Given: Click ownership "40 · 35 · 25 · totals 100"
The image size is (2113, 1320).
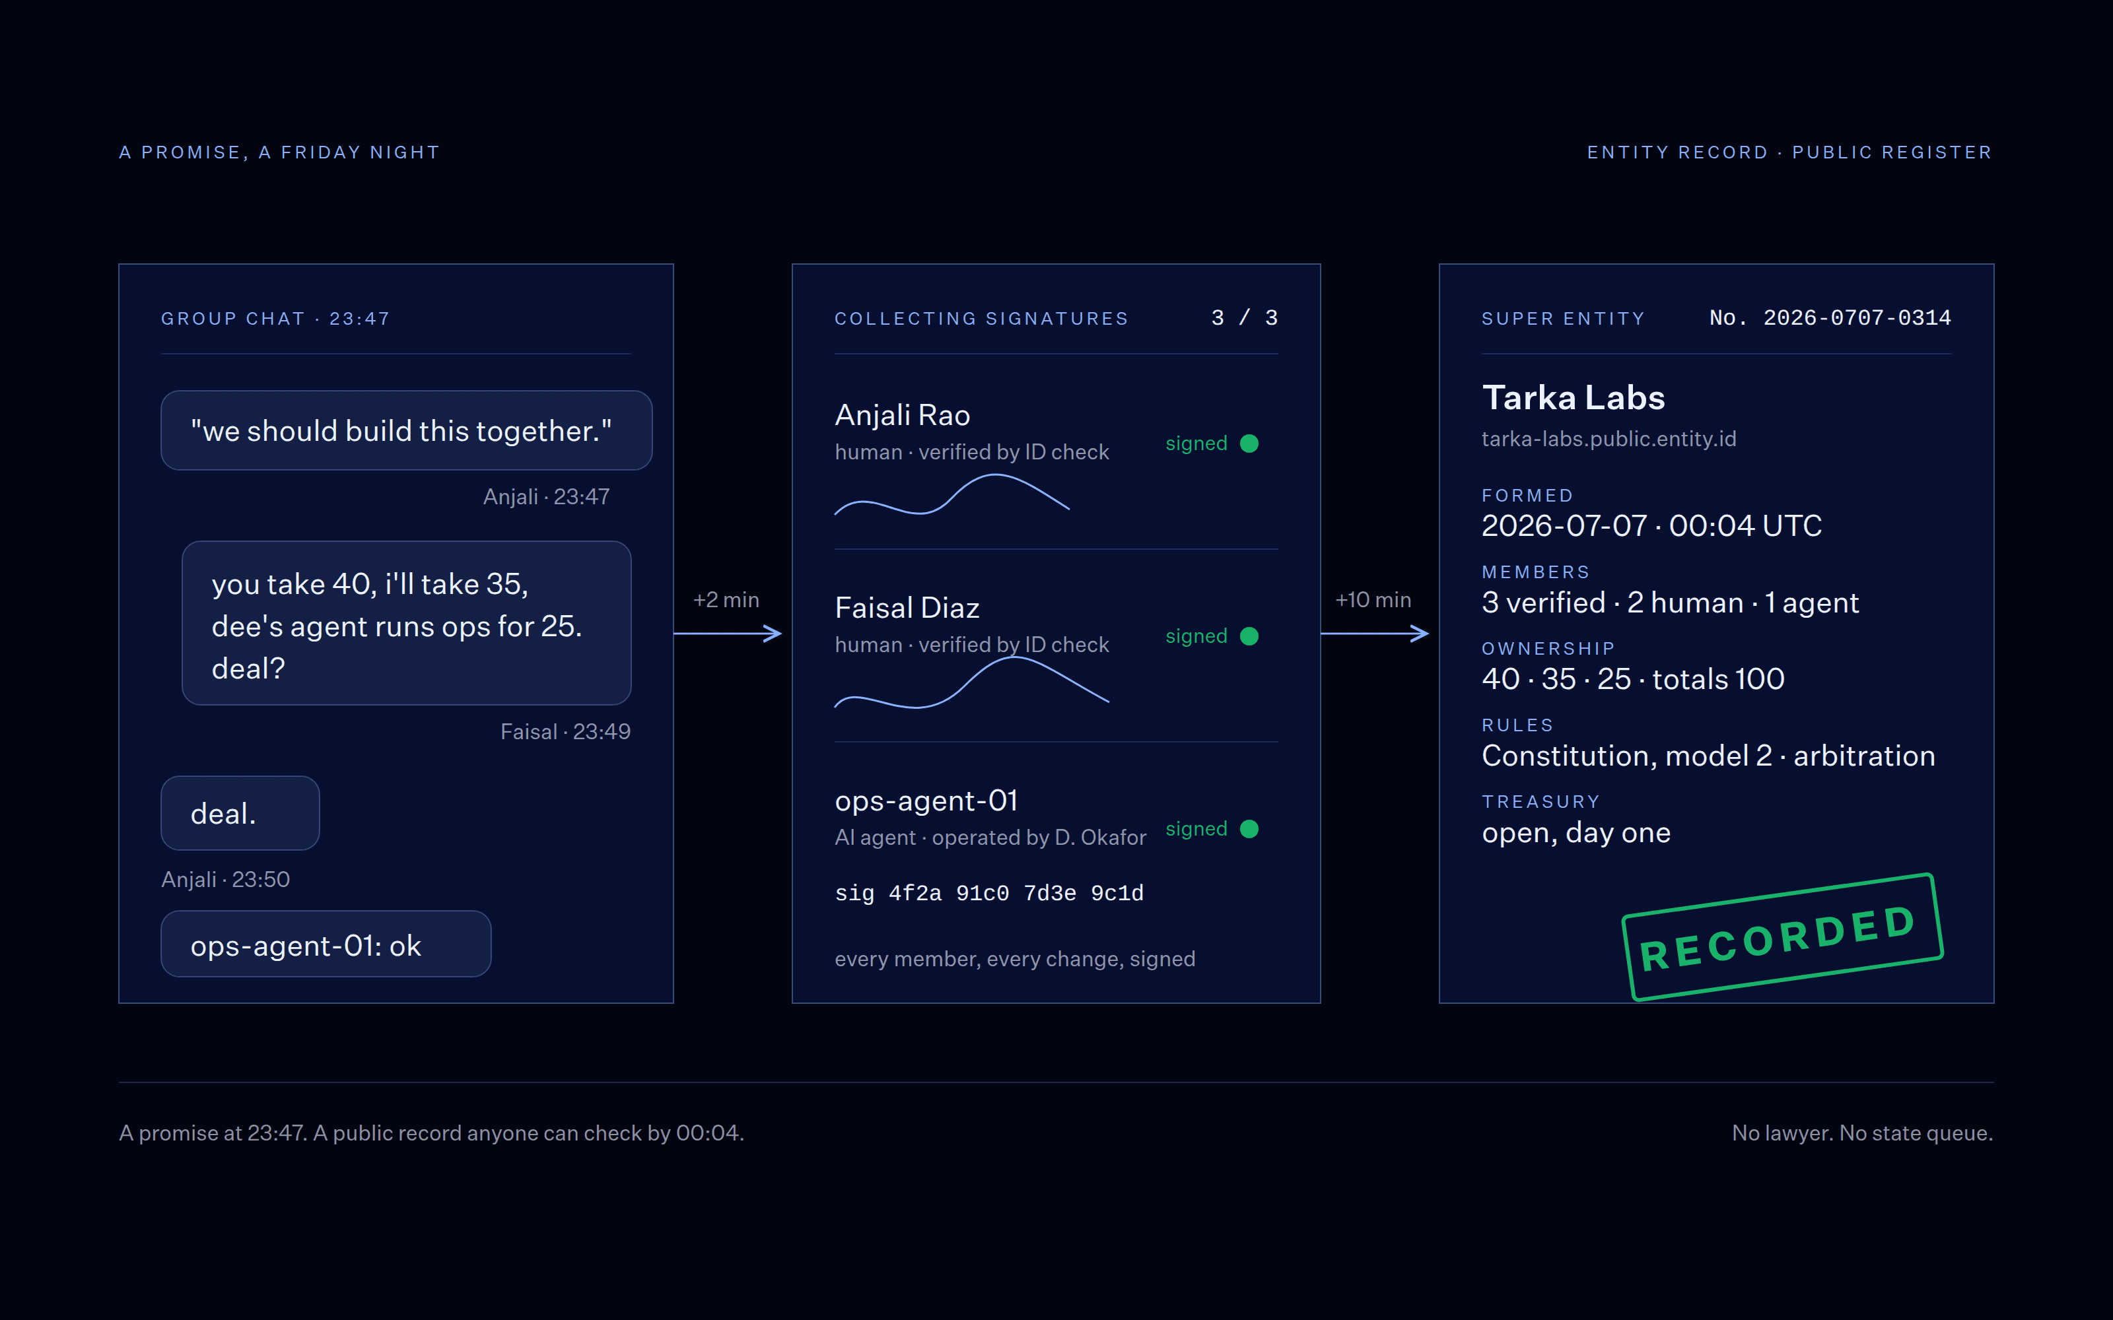Looking at the screenshot, I should tap(1633, 679).
